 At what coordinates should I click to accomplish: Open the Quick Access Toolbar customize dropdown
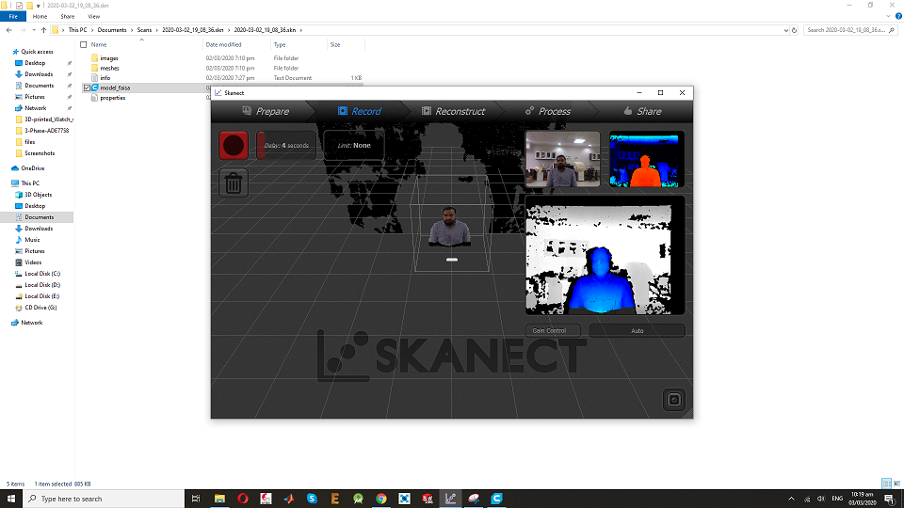point(38,6)
